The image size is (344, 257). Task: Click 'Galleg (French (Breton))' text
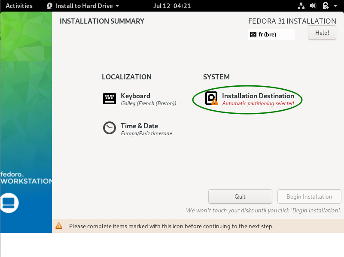click(149, 103)
